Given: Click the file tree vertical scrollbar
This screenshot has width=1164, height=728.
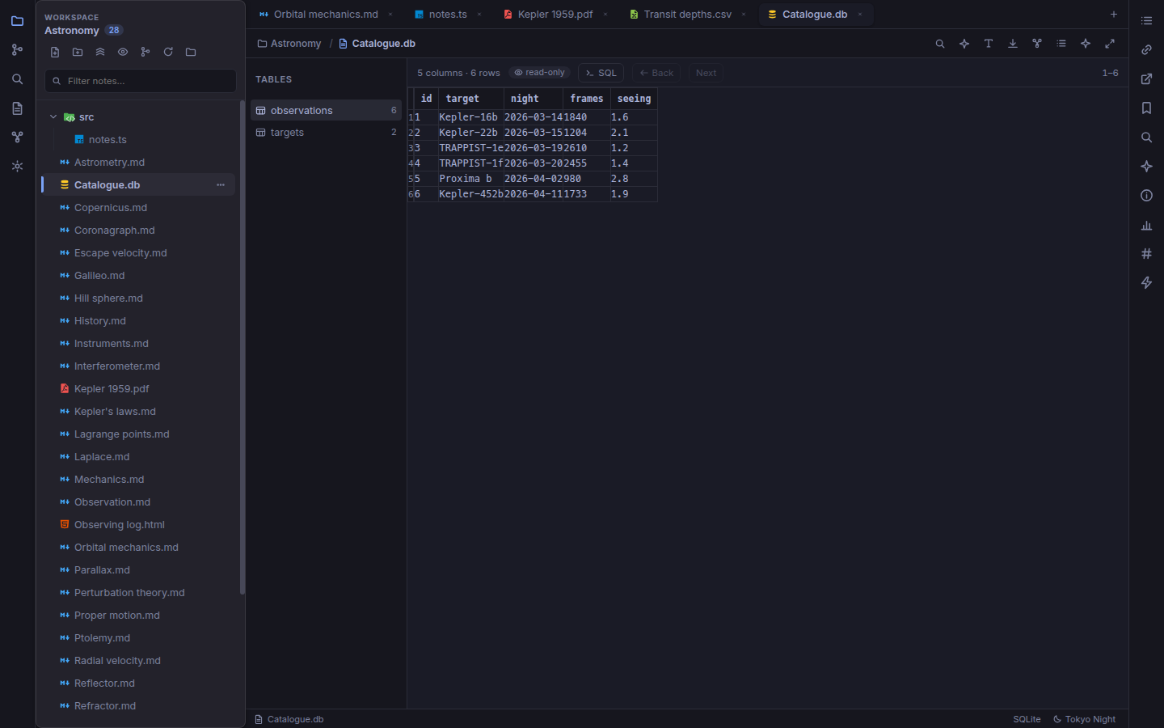Looking at the screenshot, I should 242,348.
